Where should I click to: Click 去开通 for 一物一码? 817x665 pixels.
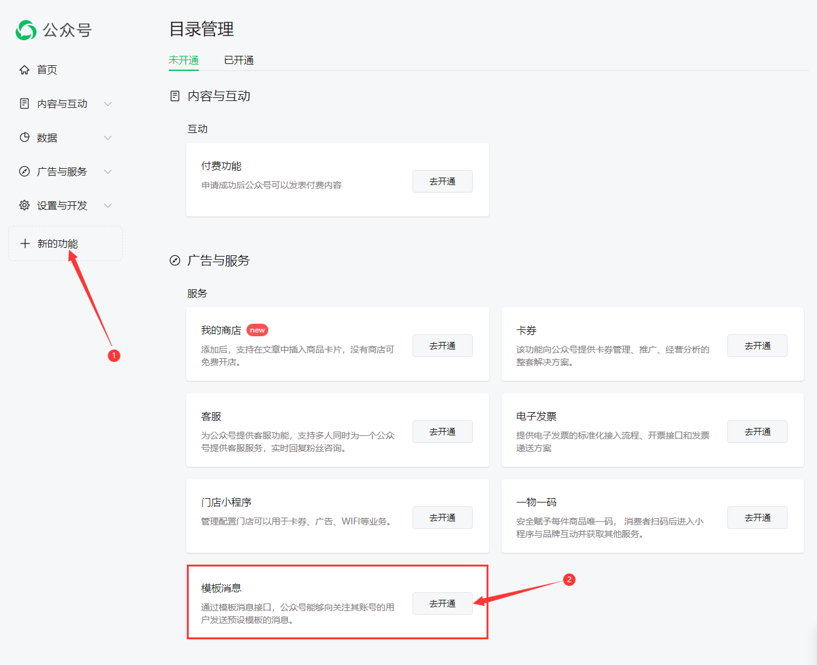757,518
